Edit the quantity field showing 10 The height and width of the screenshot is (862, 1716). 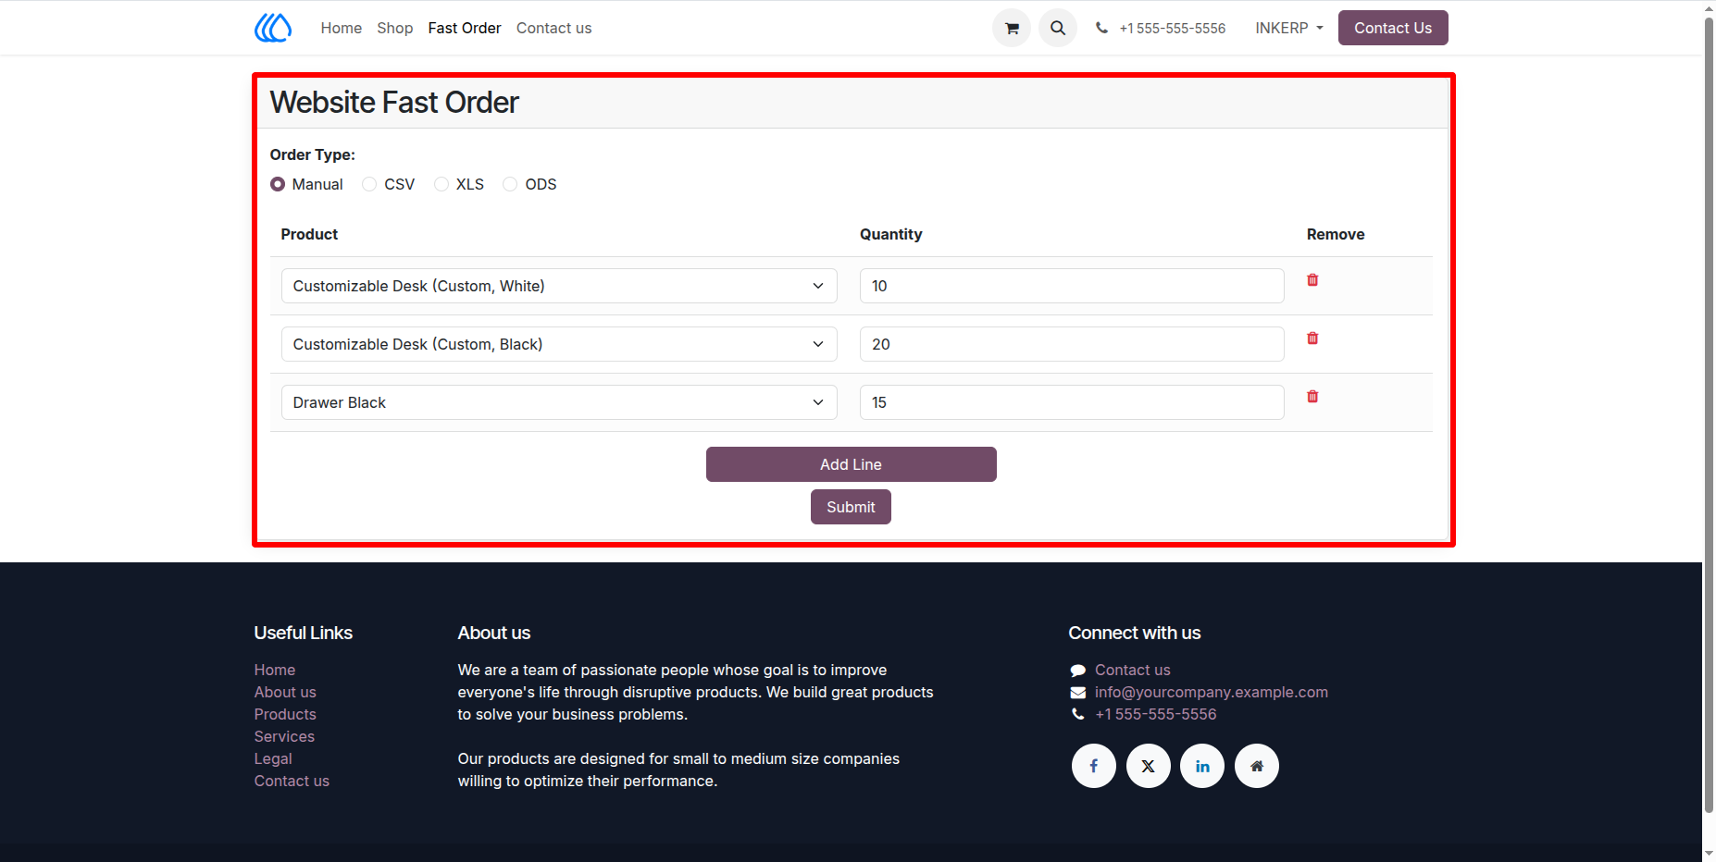tap(1072, 286)
